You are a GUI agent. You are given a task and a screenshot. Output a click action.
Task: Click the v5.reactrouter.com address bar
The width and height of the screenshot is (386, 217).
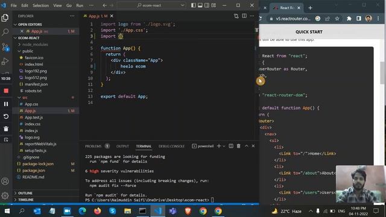tap(293, 19)
